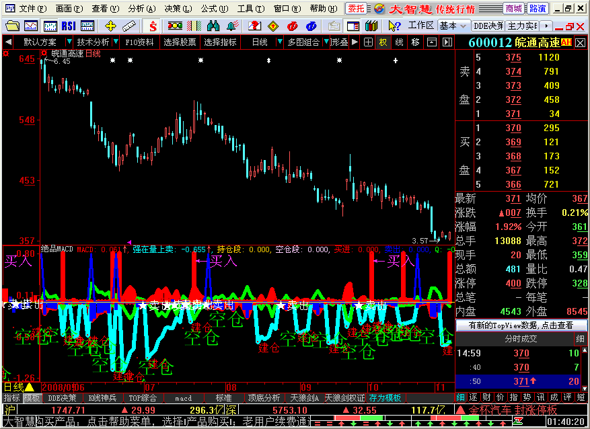Toggle the right sidebar collapse icon
Image resolution: width=590 pixels, height=429 pixels.
447,42
